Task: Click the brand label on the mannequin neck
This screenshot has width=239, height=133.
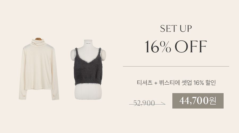Action: [88, 43]
